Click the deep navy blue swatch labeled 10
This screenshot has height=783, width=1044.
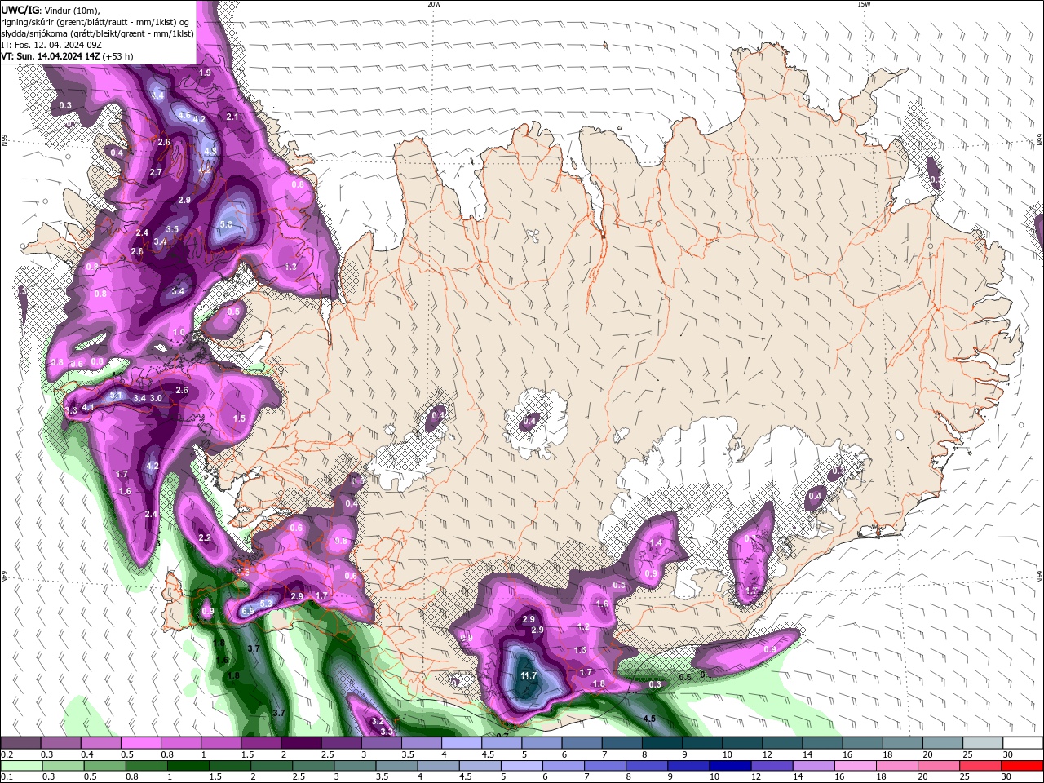(730, 766)
